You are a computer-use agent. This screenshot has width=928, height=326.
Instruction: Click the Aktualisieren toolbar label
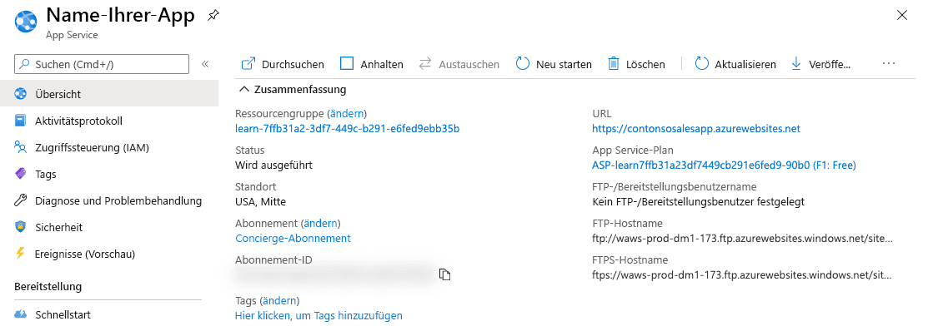coord(745,64)
